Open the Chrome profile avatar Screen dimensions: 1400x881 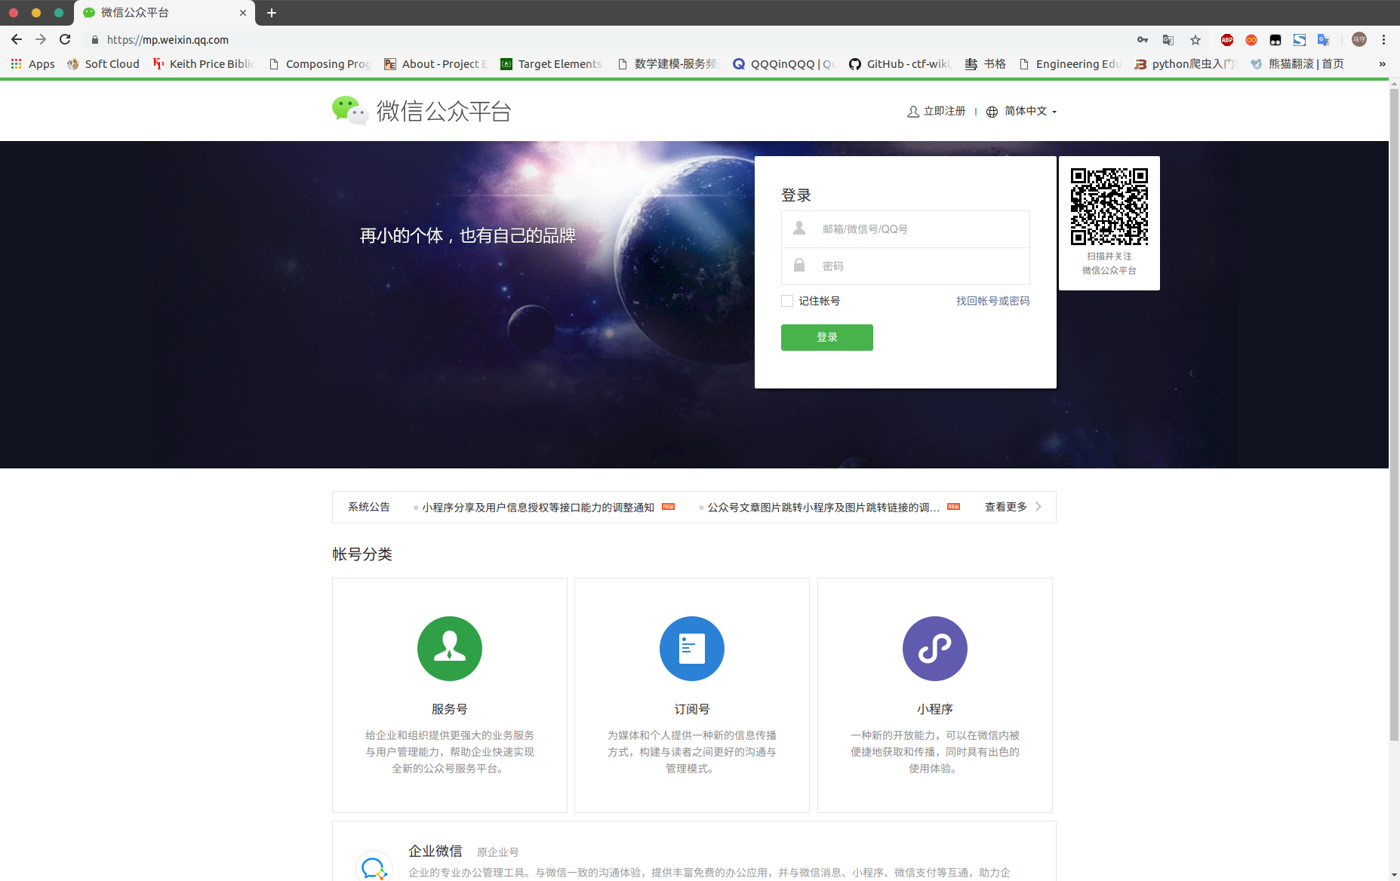[x=1359, y=40]
